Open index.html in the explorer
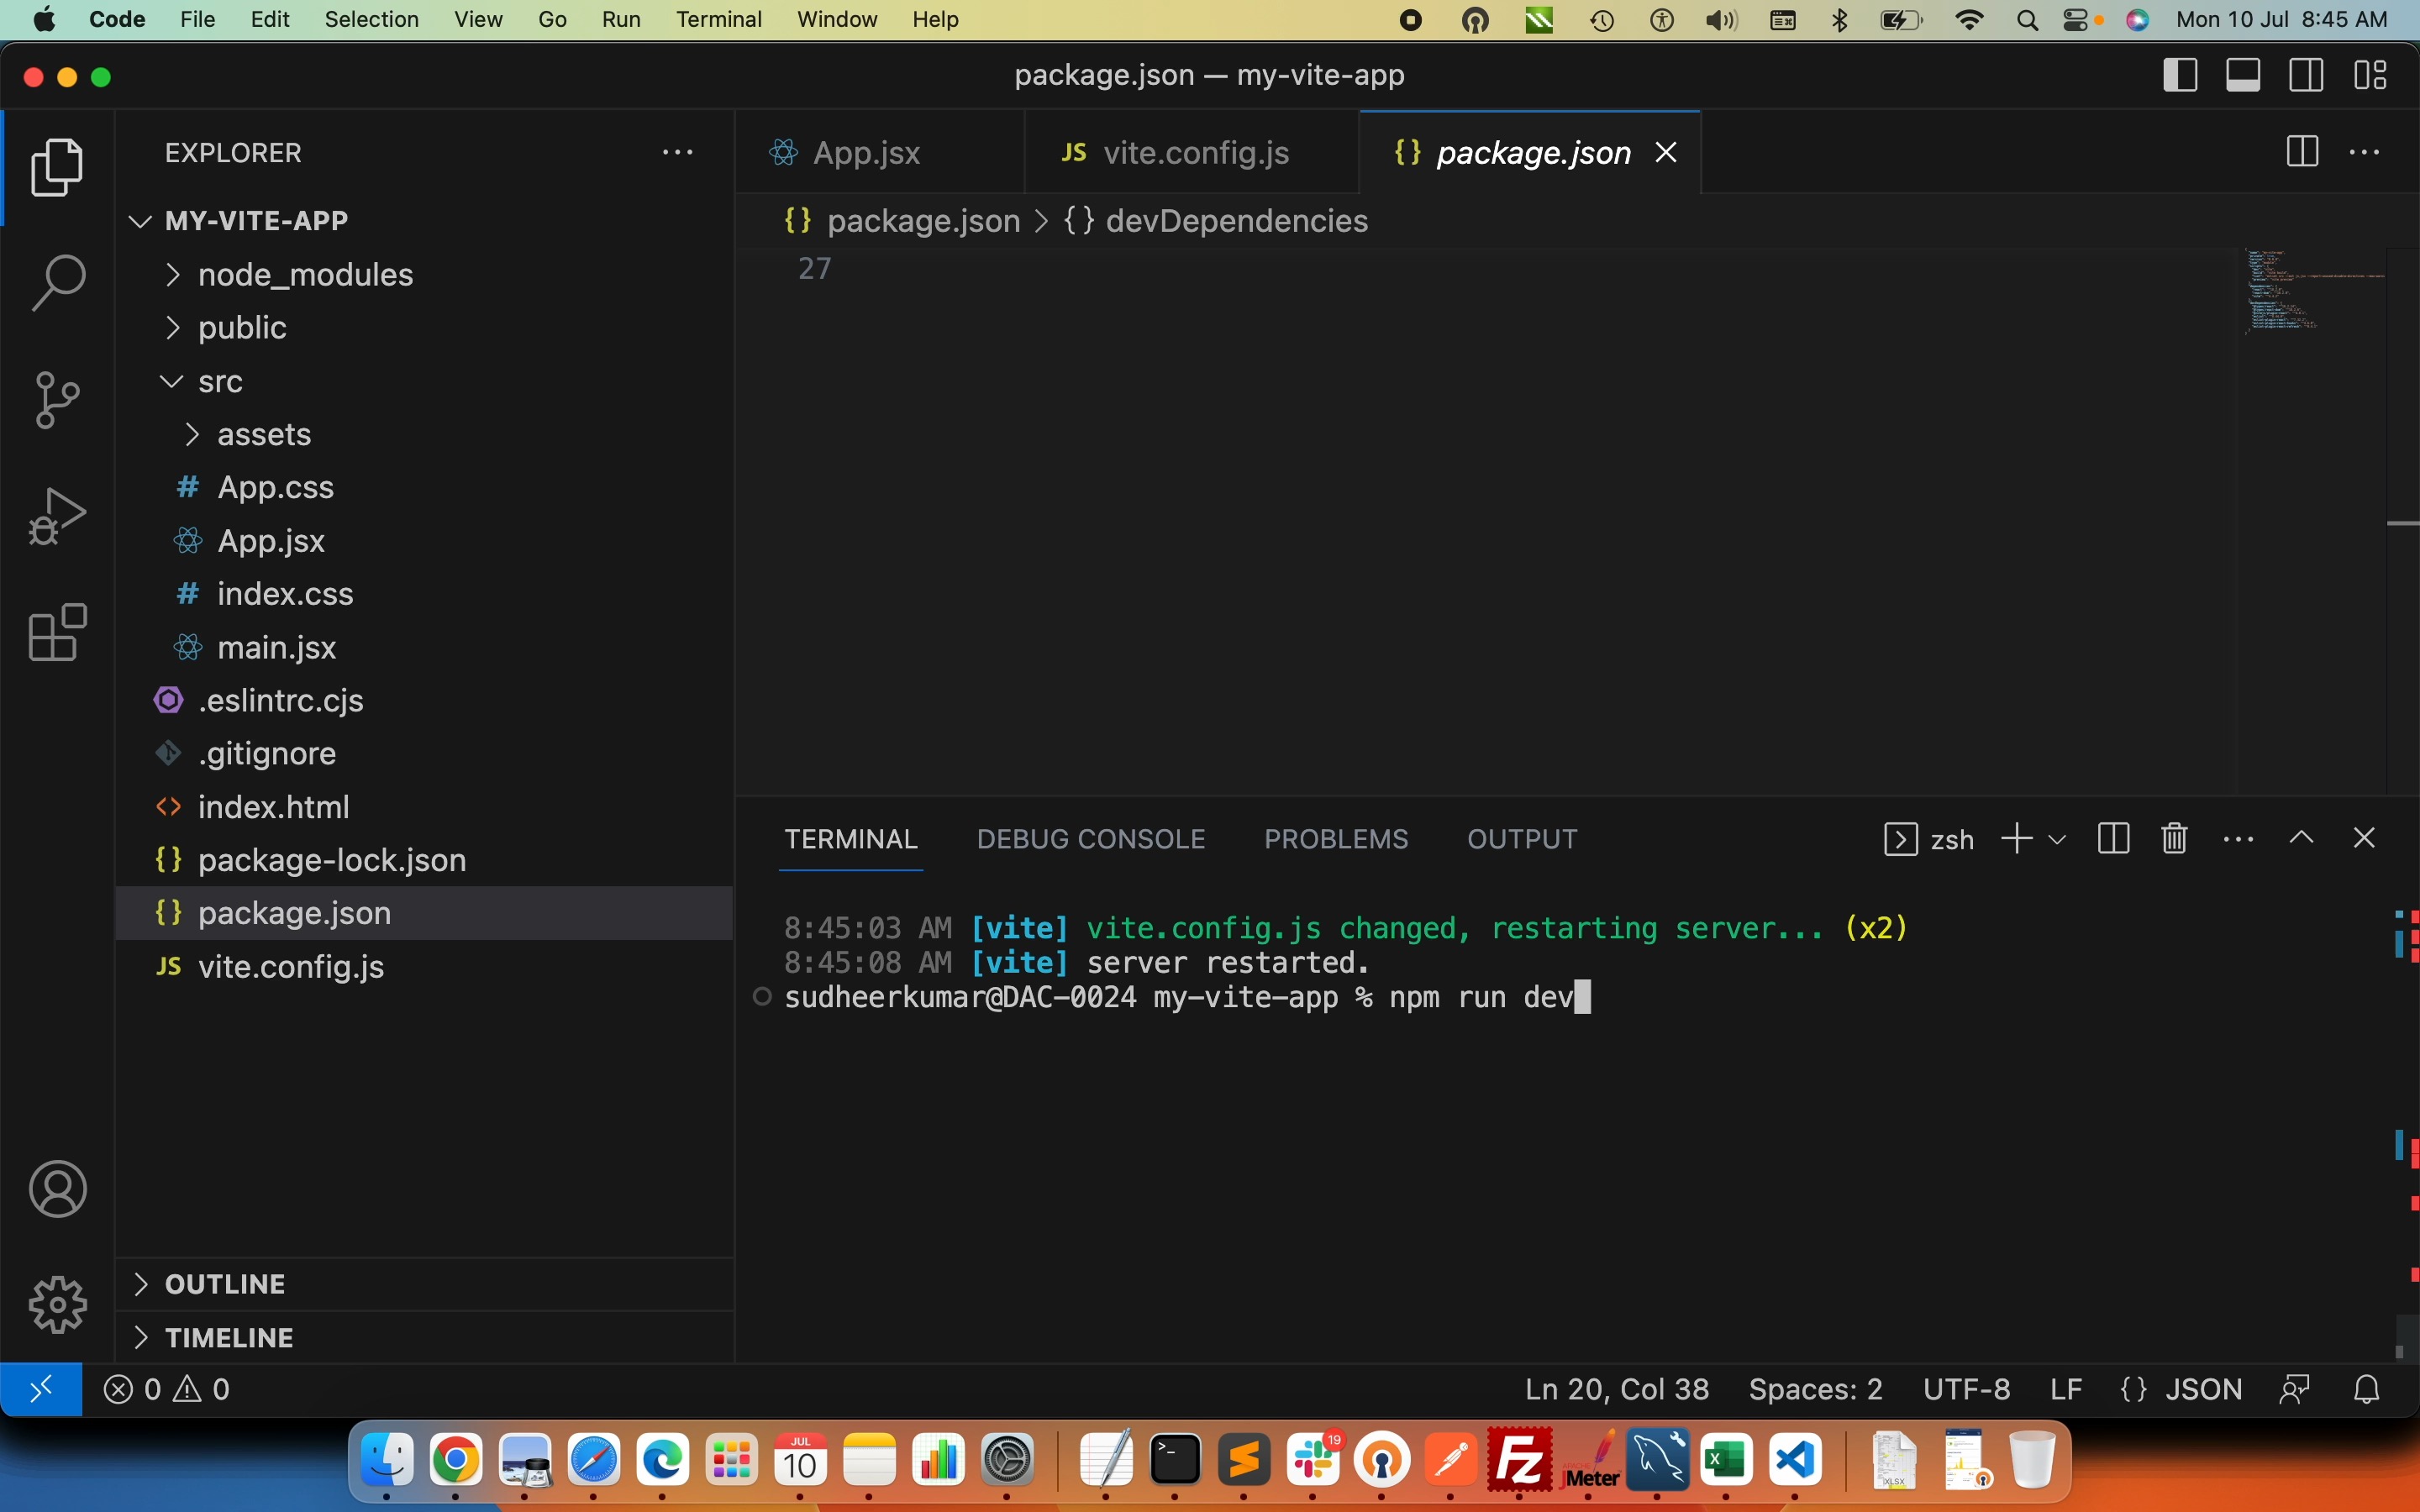The height and width of the screenshot is (1512, 2420). pyautogui.click(x=426, y=807)
